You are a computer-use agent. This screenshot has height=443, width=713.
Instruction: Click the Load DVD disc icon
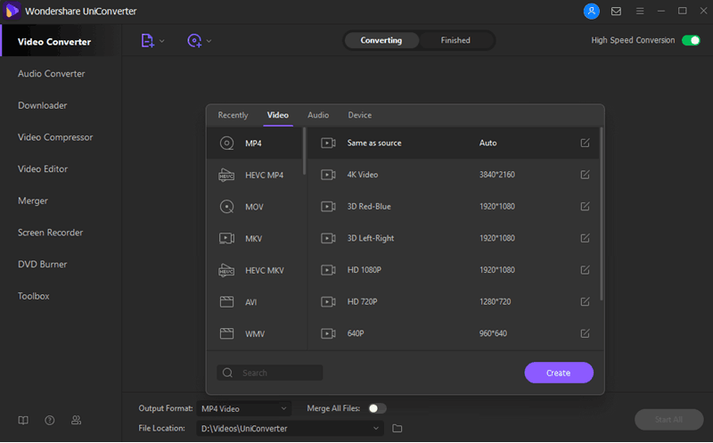coord(194,40)
